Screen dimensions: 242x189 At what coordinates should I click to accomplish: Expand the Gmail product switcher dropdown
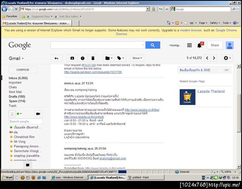click(16, 58)
